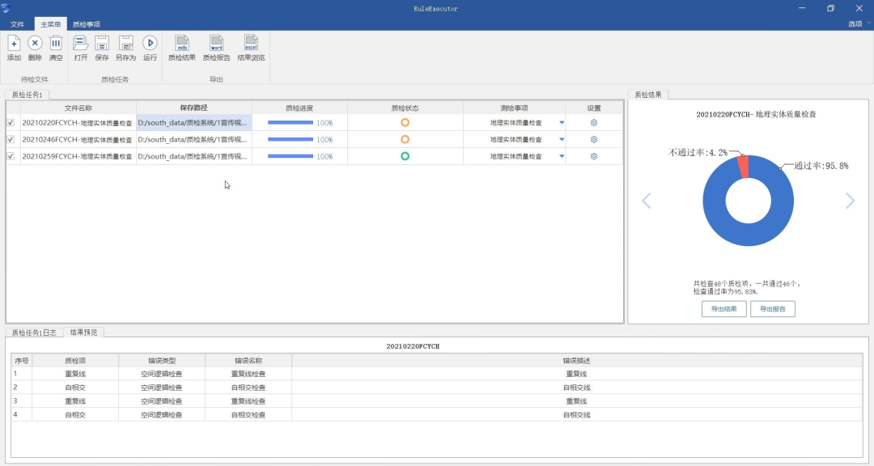This screenshot has height=466, width=874.
Task: Open settings gear for 20210259FCYCH row
Action: 594,156
